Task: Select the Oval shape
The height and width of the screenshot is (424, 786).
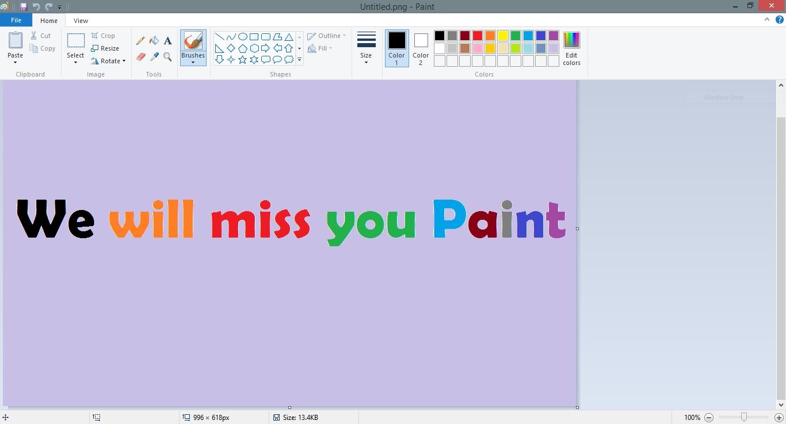Action: pyautogui.click(x=242, y=37)
